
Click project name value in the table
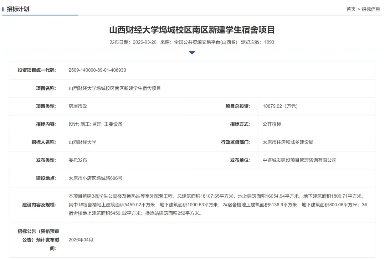115,88
